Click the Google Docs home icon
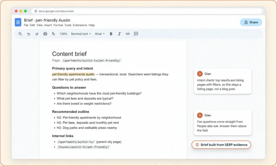277x166 pixels. click(x=18, y=22)
